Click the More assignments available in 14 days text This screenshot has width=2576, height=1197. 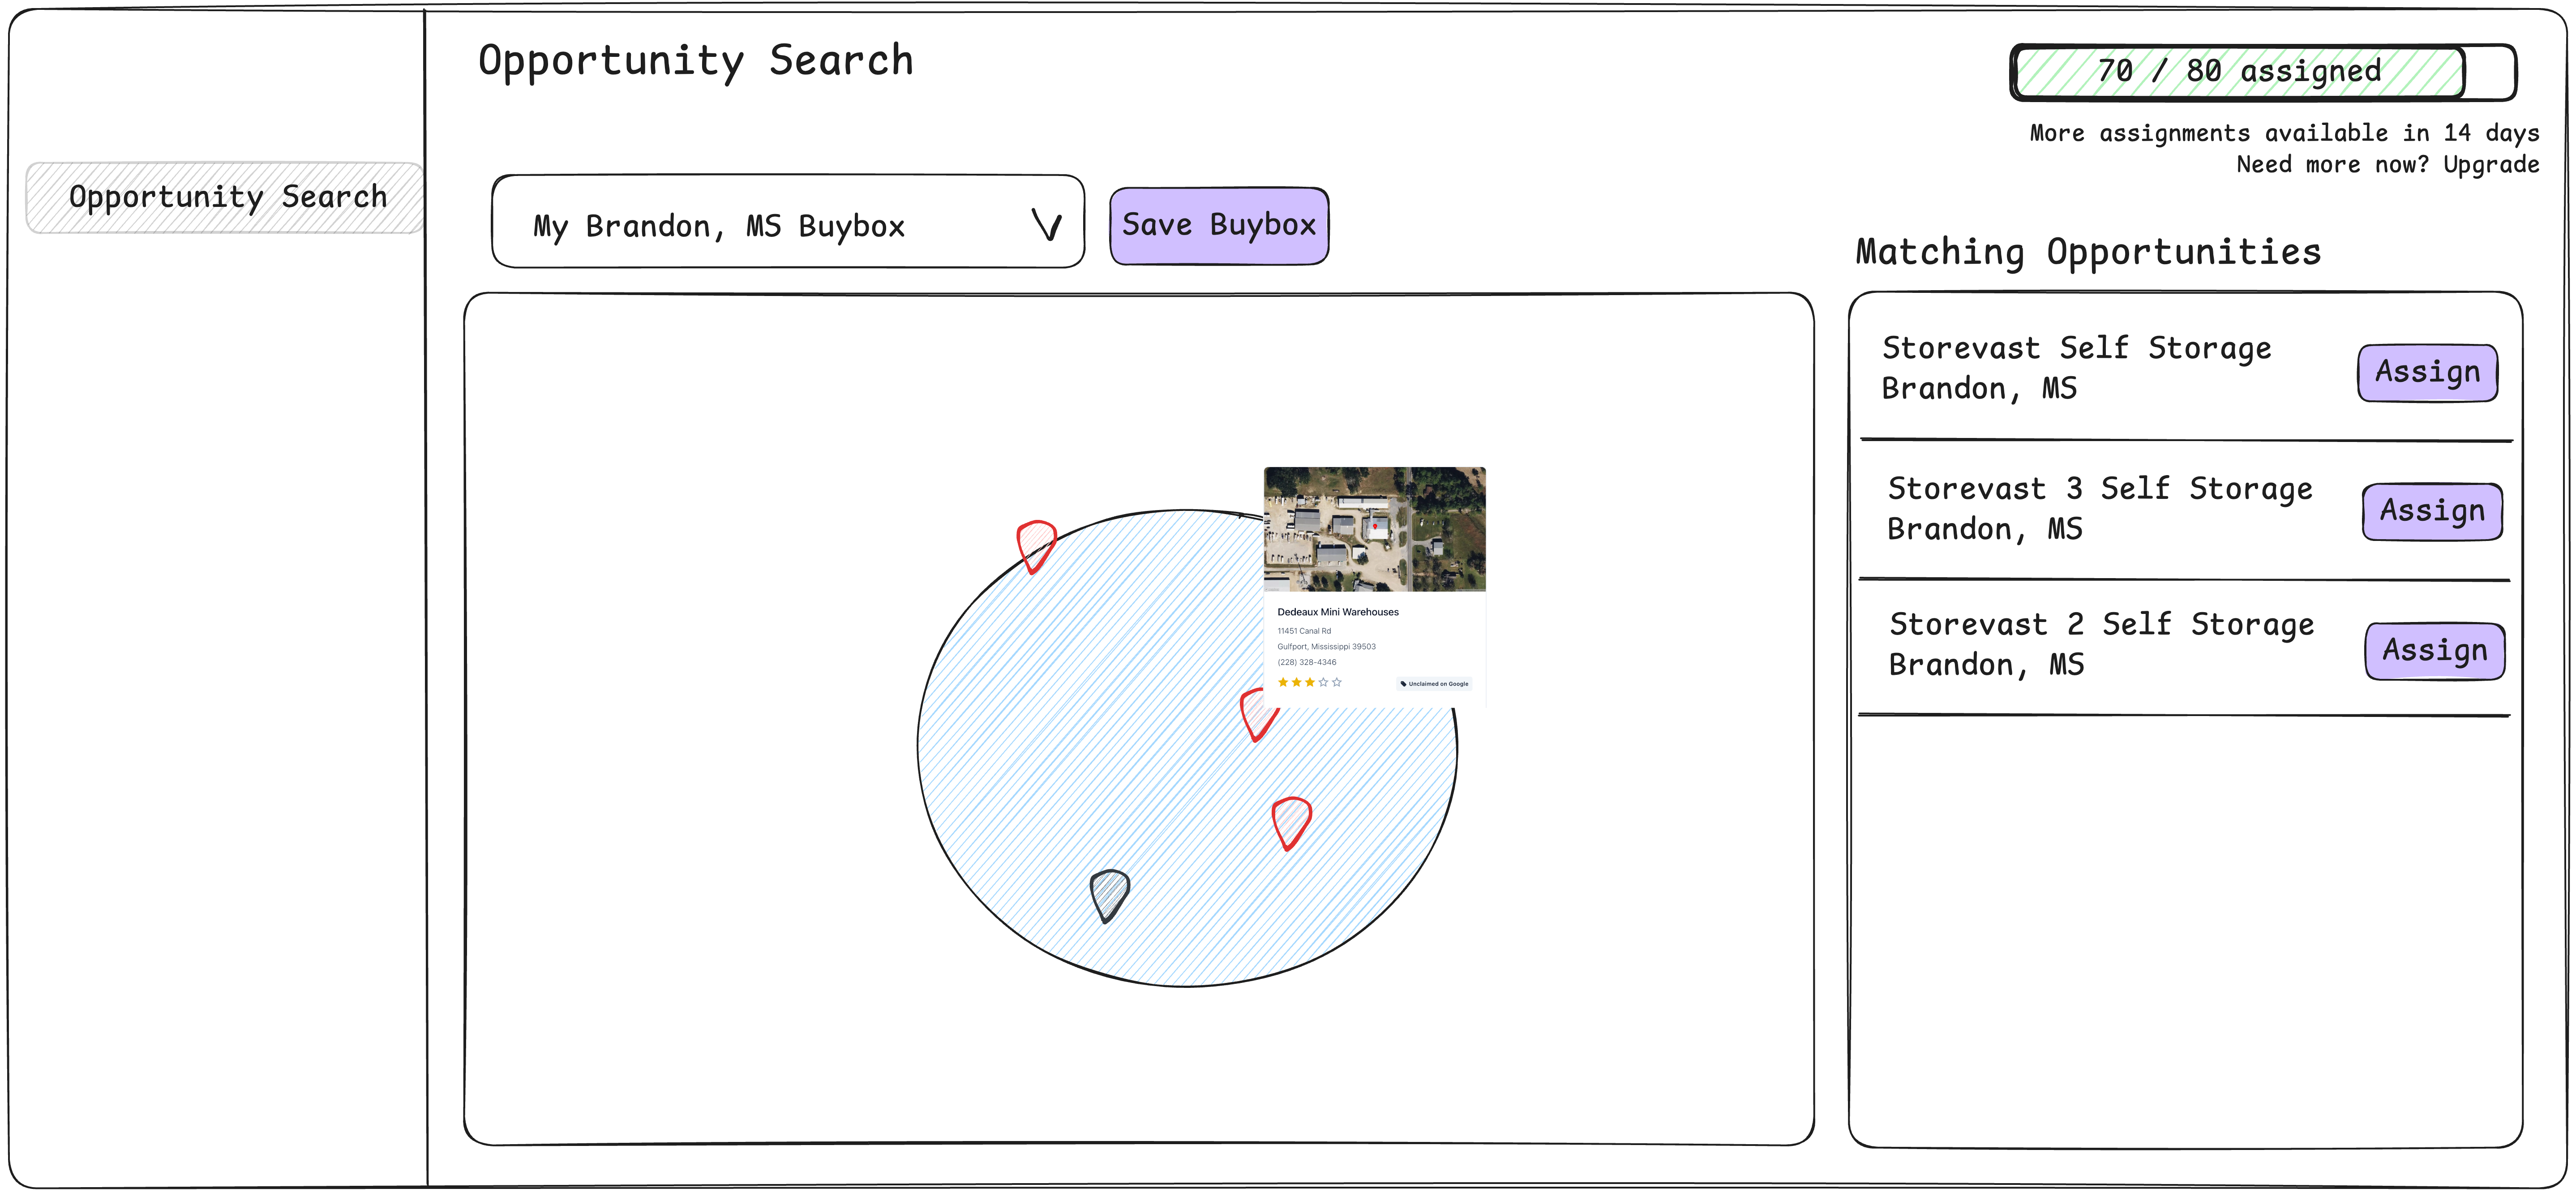(2284, 133)
